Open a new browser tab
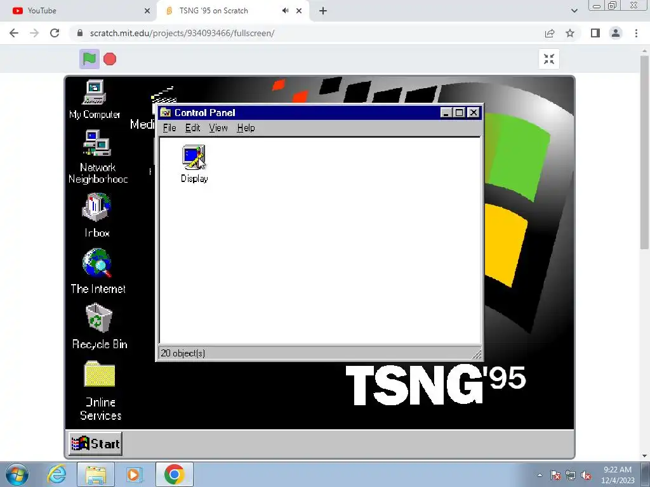Screen dimensions: 650x487 tap(323, 11)
